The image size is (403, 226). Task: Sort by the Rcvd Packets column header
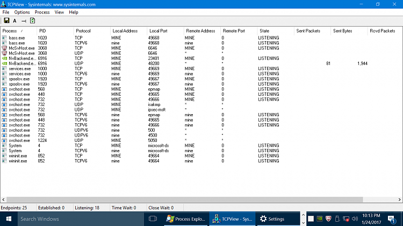tap(385, 31)
